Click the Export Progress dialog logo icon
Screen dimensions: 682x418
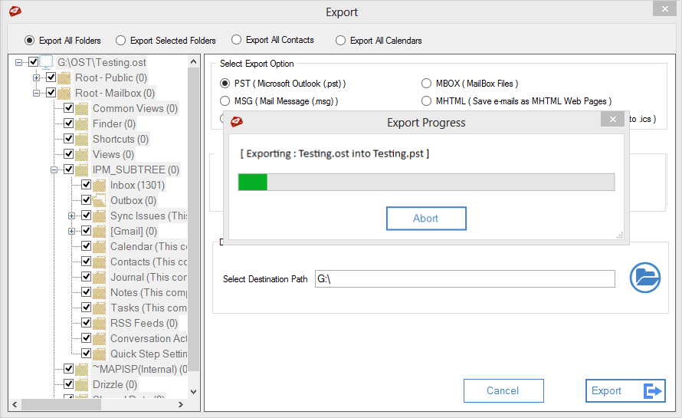pyautogui.click(x=237, y=121)
